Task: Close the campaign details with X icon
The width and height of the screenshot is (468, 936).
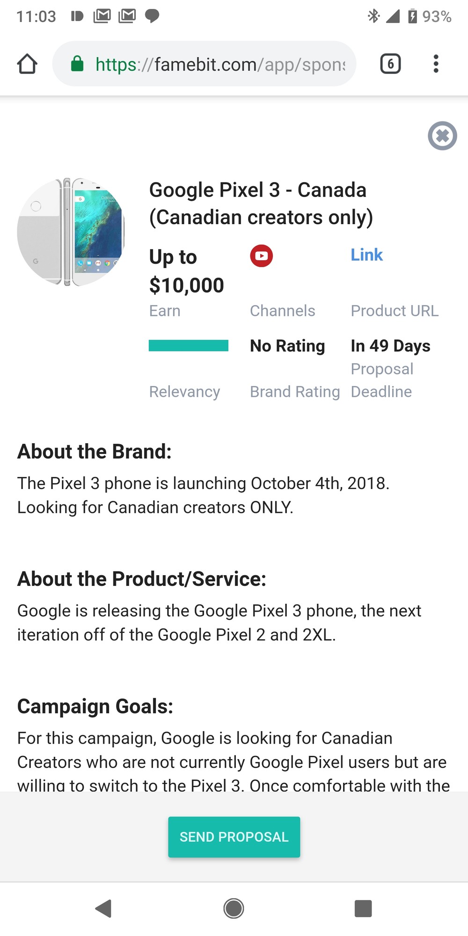Action: tap(442, 136)
